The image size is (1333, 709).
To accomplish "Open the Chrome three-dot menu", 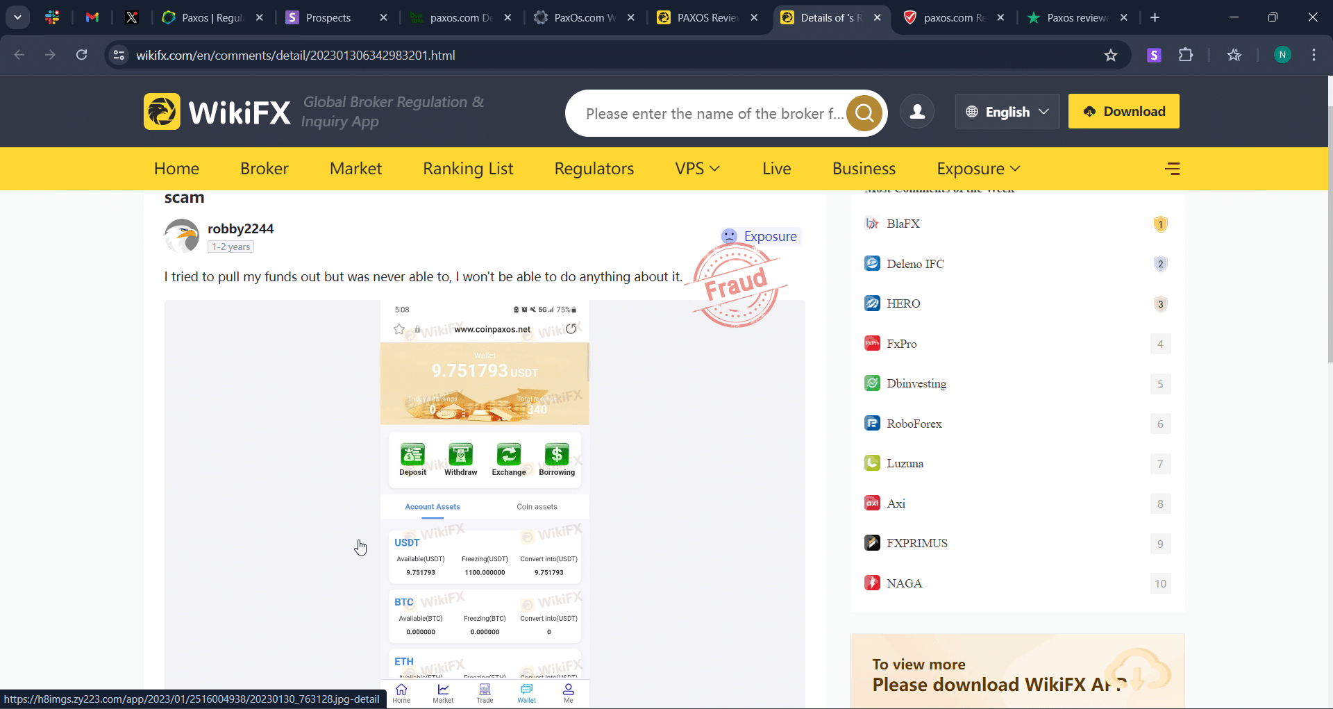I will [x=1314, y=56].
